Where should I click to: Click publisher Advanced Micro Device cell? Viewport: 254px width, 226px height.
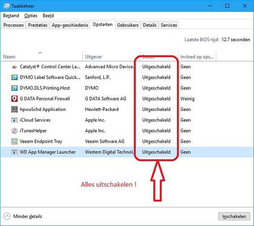pos(110,67)
